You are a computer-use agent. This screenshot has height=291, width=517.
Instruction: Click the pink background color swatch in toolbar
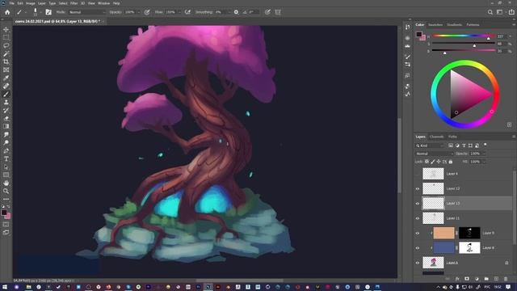(8, 217)
